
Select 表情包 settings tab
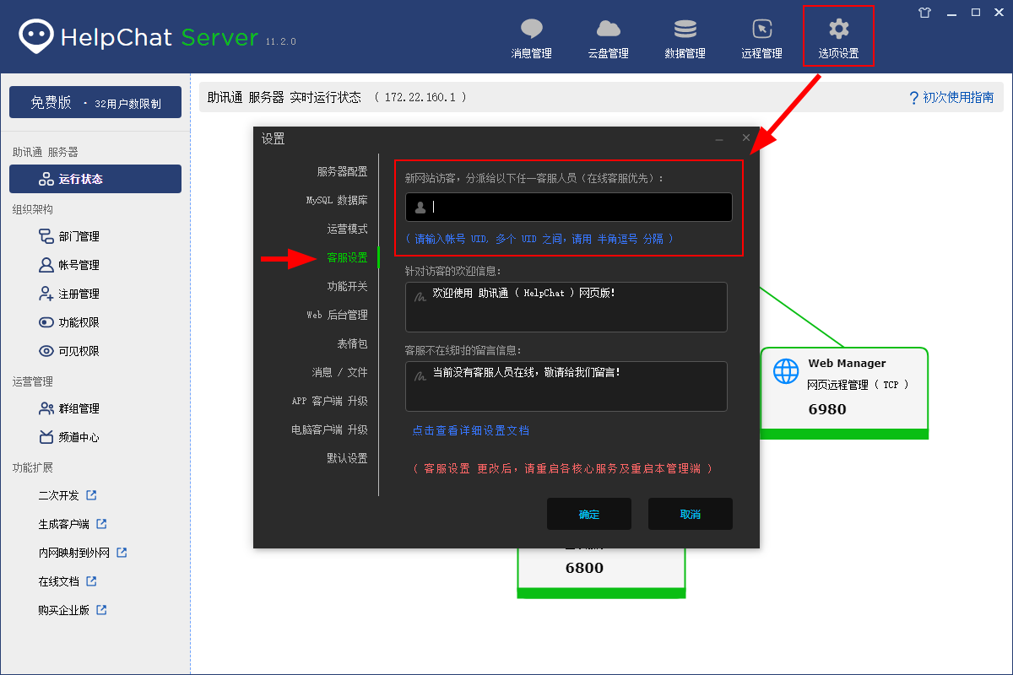pyautogui.click(x=353, y=343)
